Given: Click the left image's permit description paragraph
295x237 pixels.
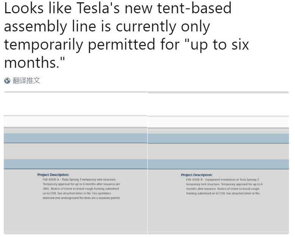Looking at the screenshot, I should pyautogui.click(x=81, y=189).
